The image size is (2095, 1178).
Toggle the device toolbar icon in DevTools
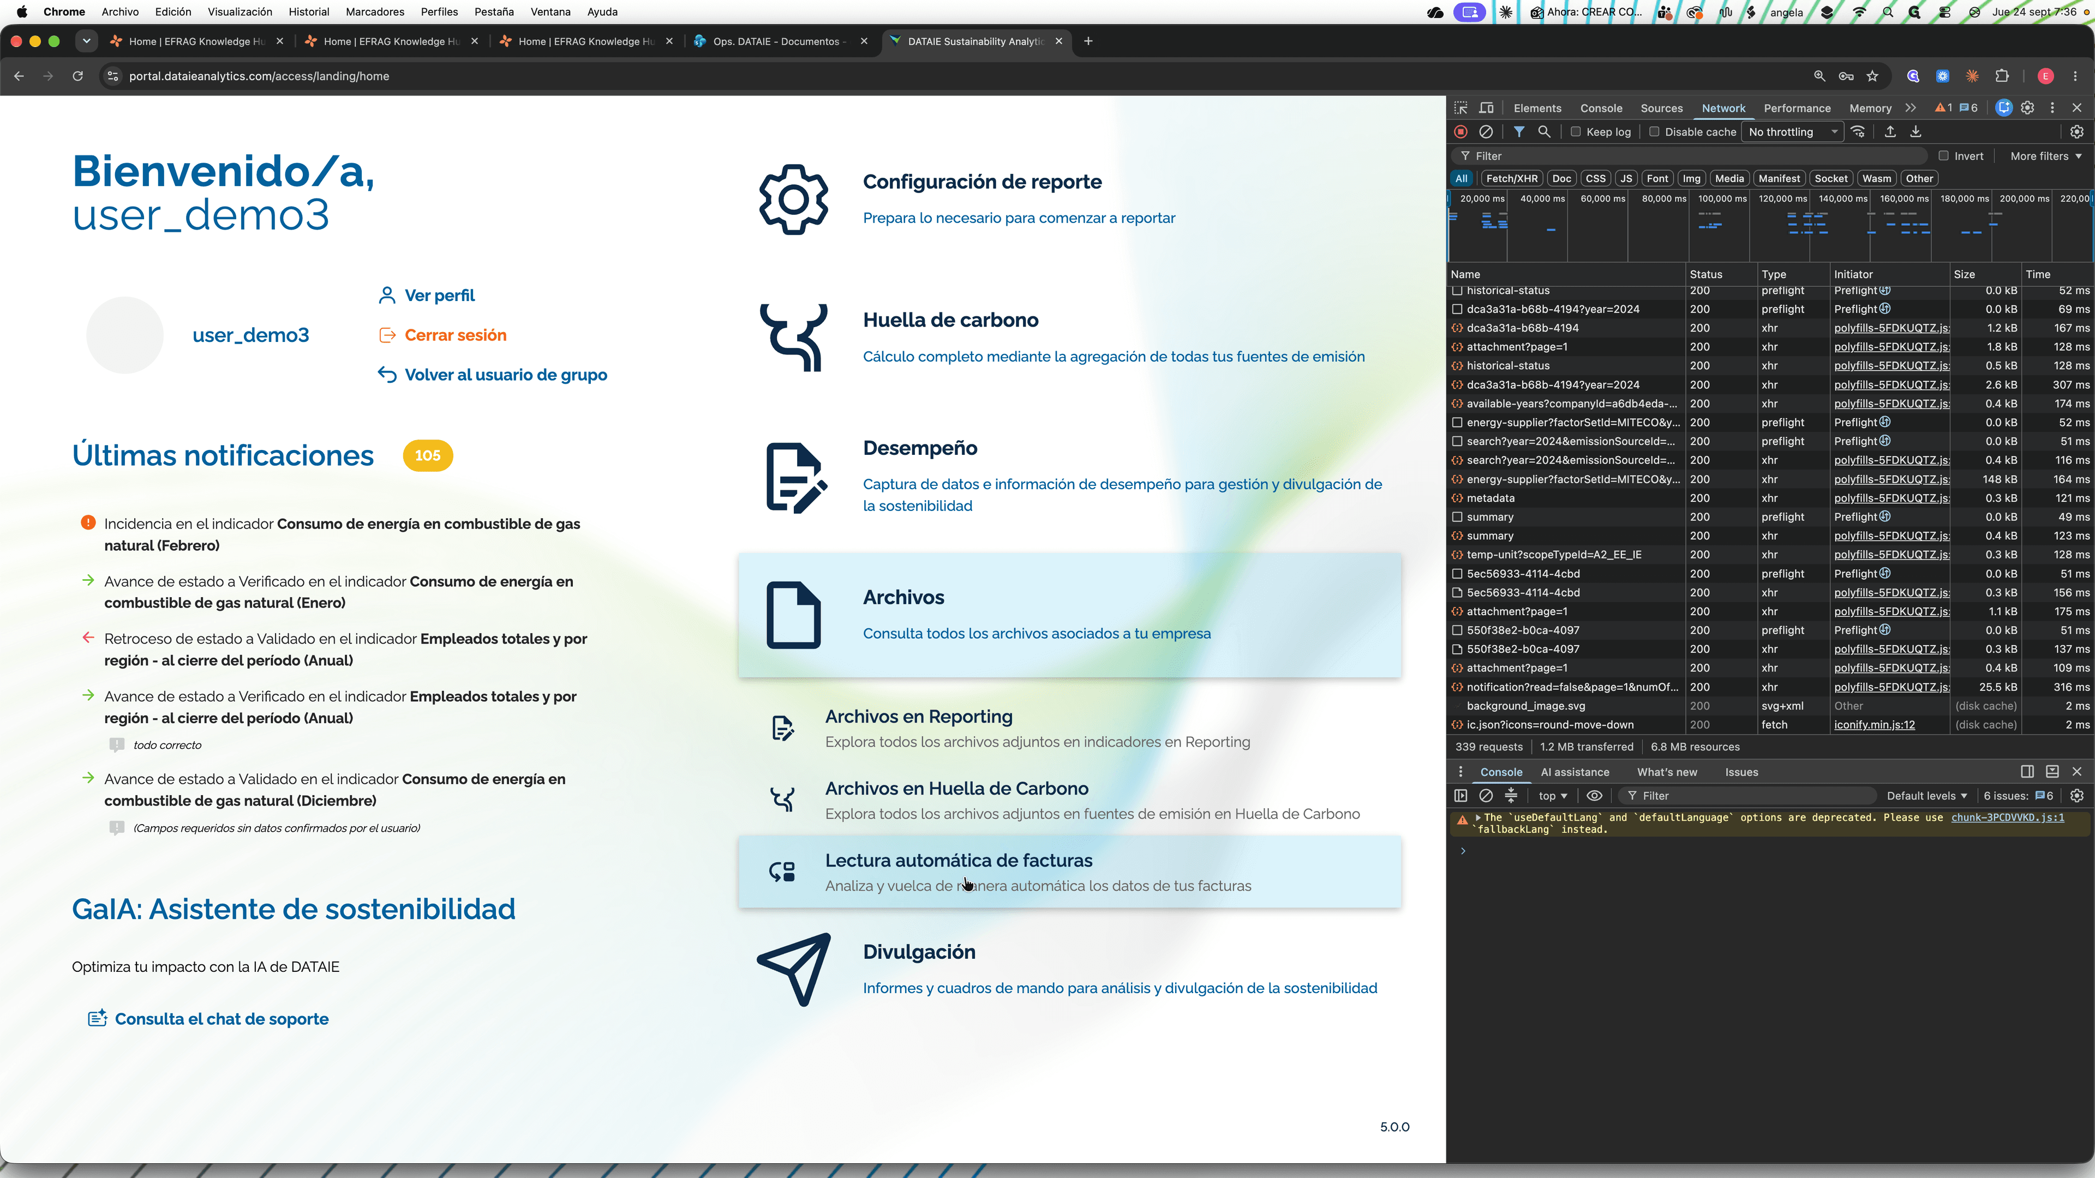pyautogui.click(x=1487, y=108)
